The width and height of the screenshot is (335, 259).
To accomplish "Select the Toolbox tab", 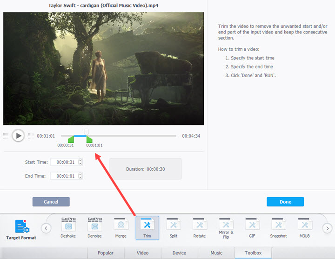I will tap(253, 253).
